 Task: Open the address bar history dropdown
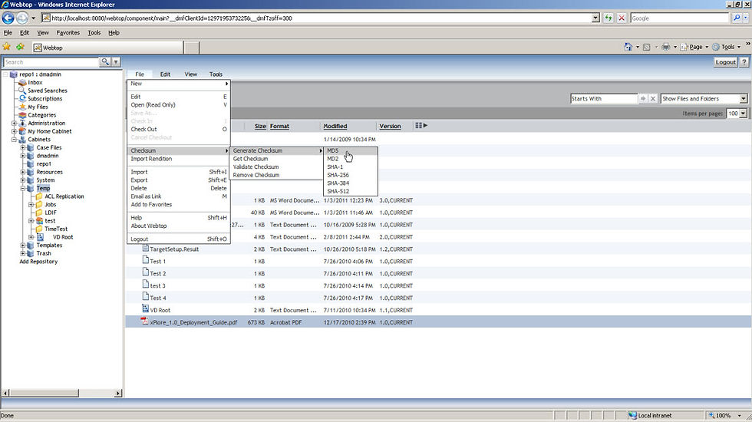tap(595, 18)
